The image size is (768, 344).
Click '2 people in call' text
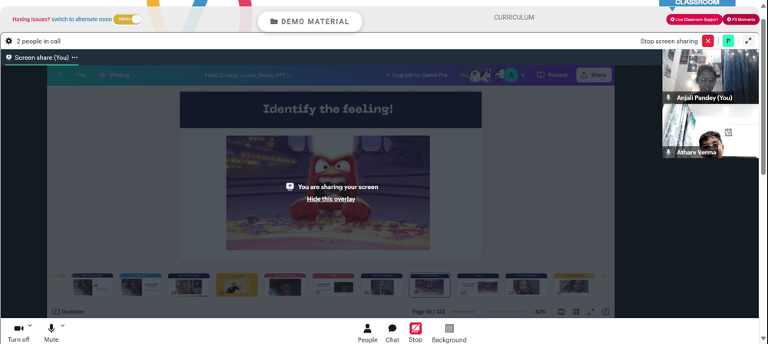[38, 41]
